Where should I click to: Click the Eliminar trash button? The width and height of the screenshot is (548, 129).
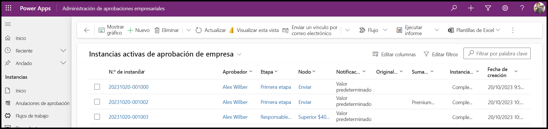pyautogui.click(x=167, y=30)
